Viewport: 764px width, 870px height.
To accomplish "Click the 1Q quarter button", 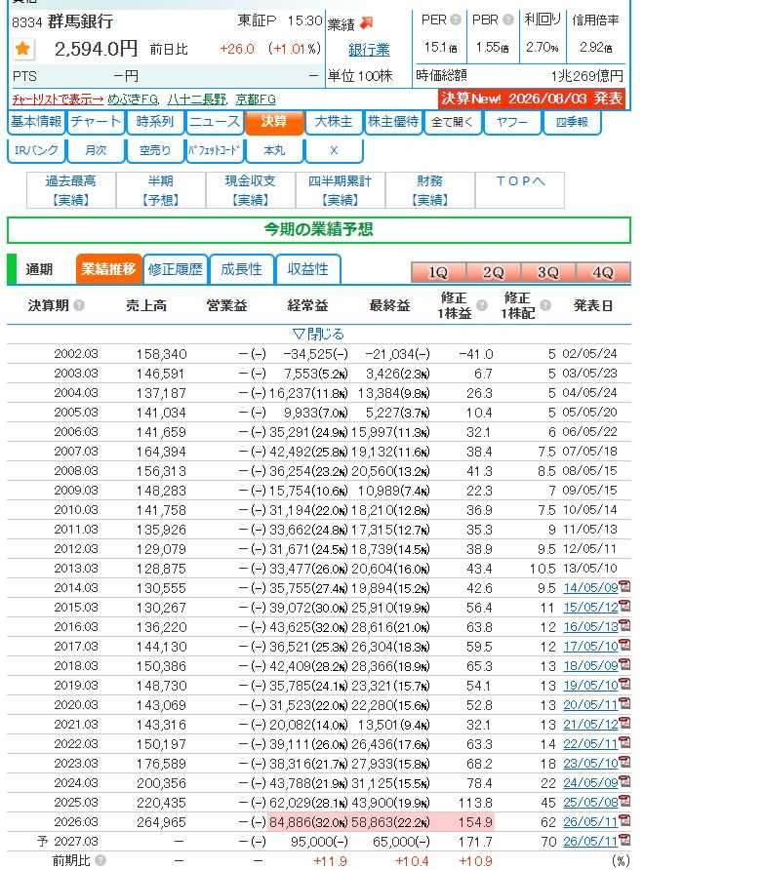I will (x=438, y=272).
